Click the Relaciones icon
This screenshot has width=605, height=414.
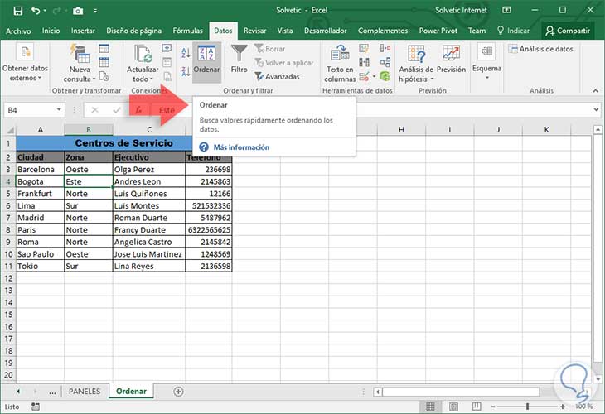coord(385,62)
